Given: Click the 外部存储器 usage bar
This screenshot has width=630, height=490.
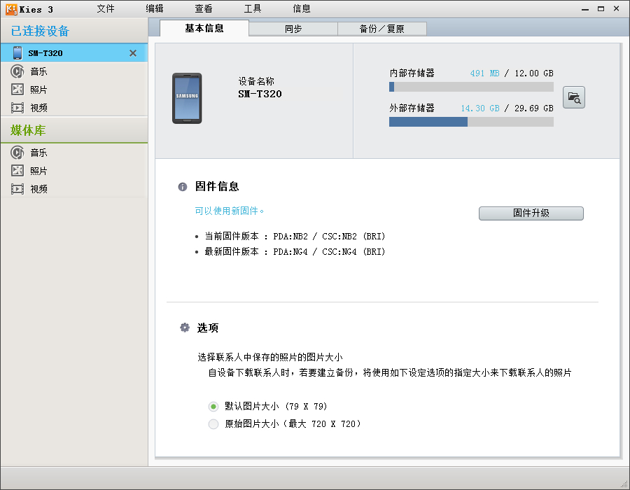Looking at the screenshot, I should pyautogui.click(x=471, y=122).
